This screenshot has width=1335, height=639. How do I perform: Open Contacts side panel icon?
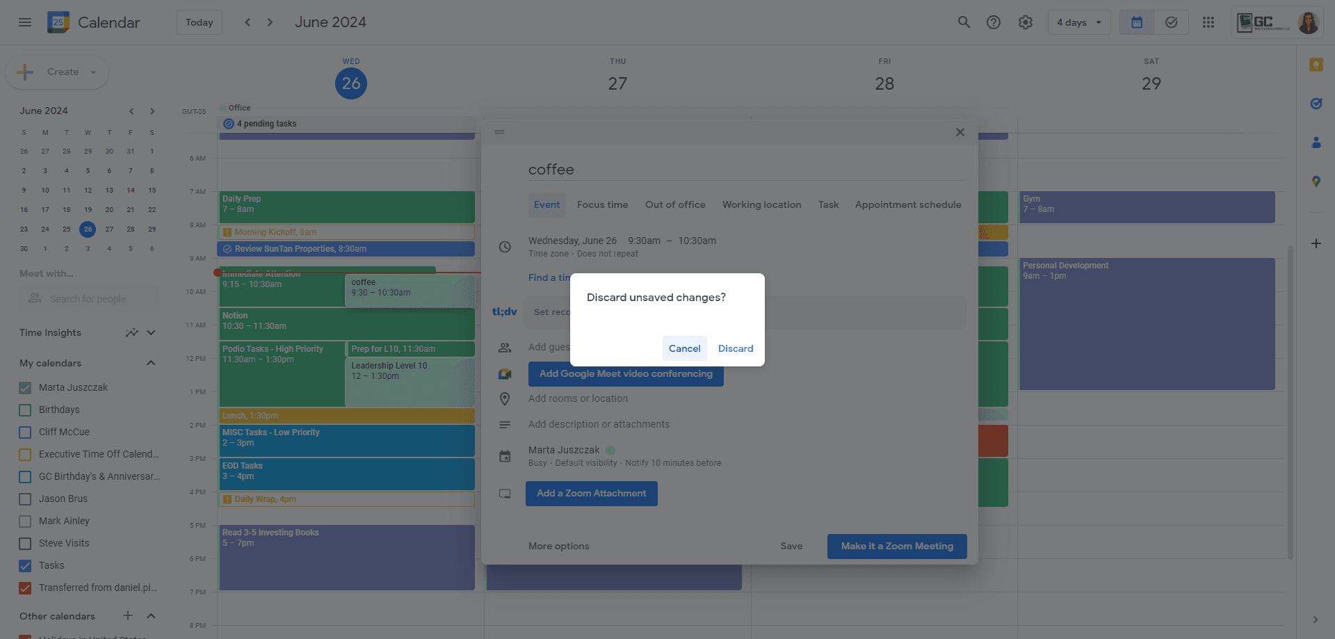(1316, 143)
